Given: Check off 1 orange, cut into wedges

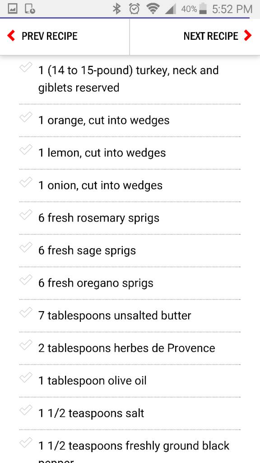Looking at the screenshot, I should (x=26, y=118).
